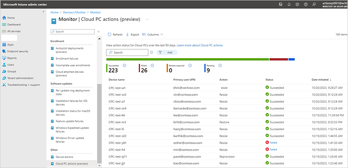Open Cloud attached devices (preview) report
348x168 pixels.
pos(70,73)
